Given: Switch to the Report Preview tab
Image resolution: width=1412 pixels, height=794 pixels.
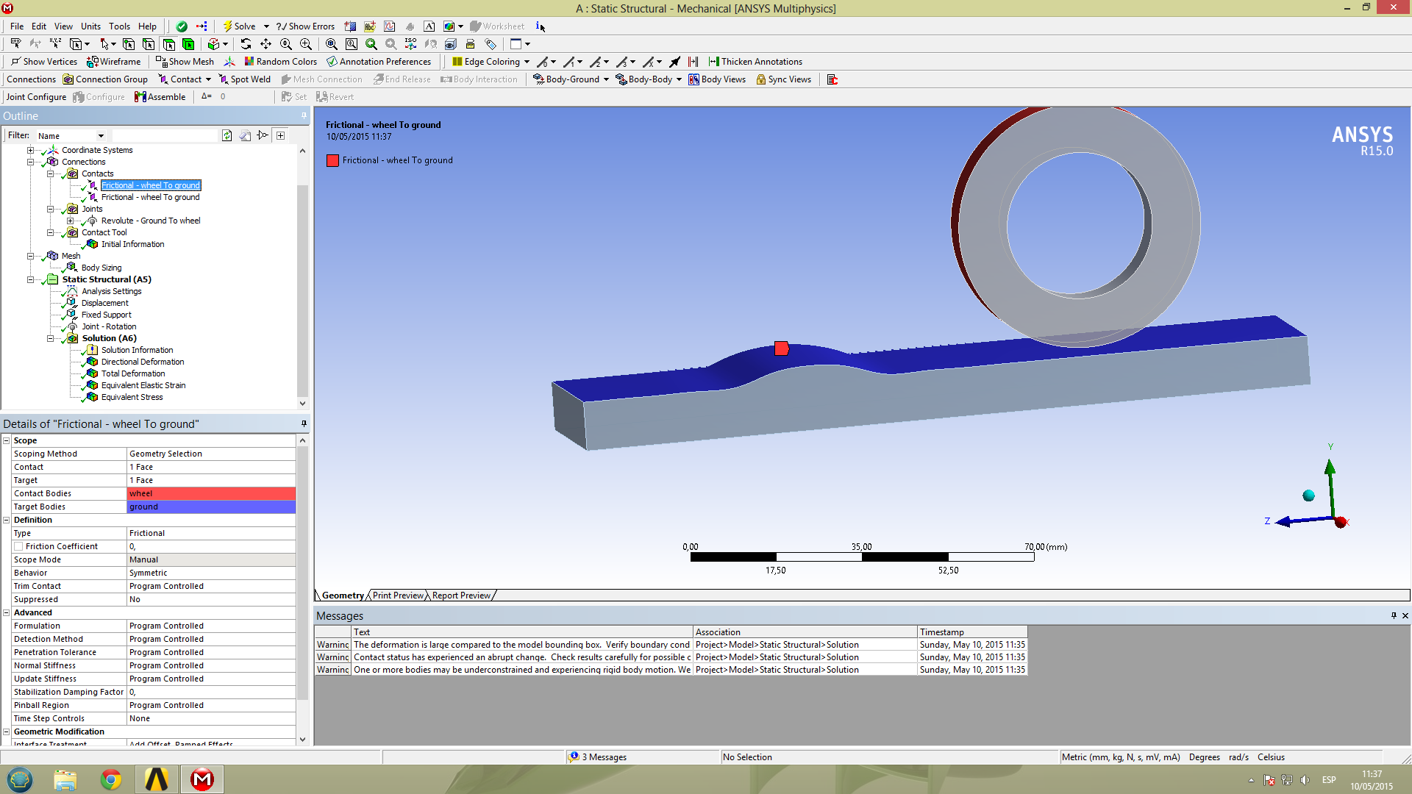Looking at the screenshot, I should [x=461, y=595].
